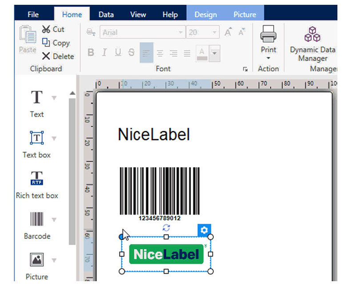Viewport: 351px width, 286px height.
Task: Open the File menu tab
Action: (x=33, y=15)
